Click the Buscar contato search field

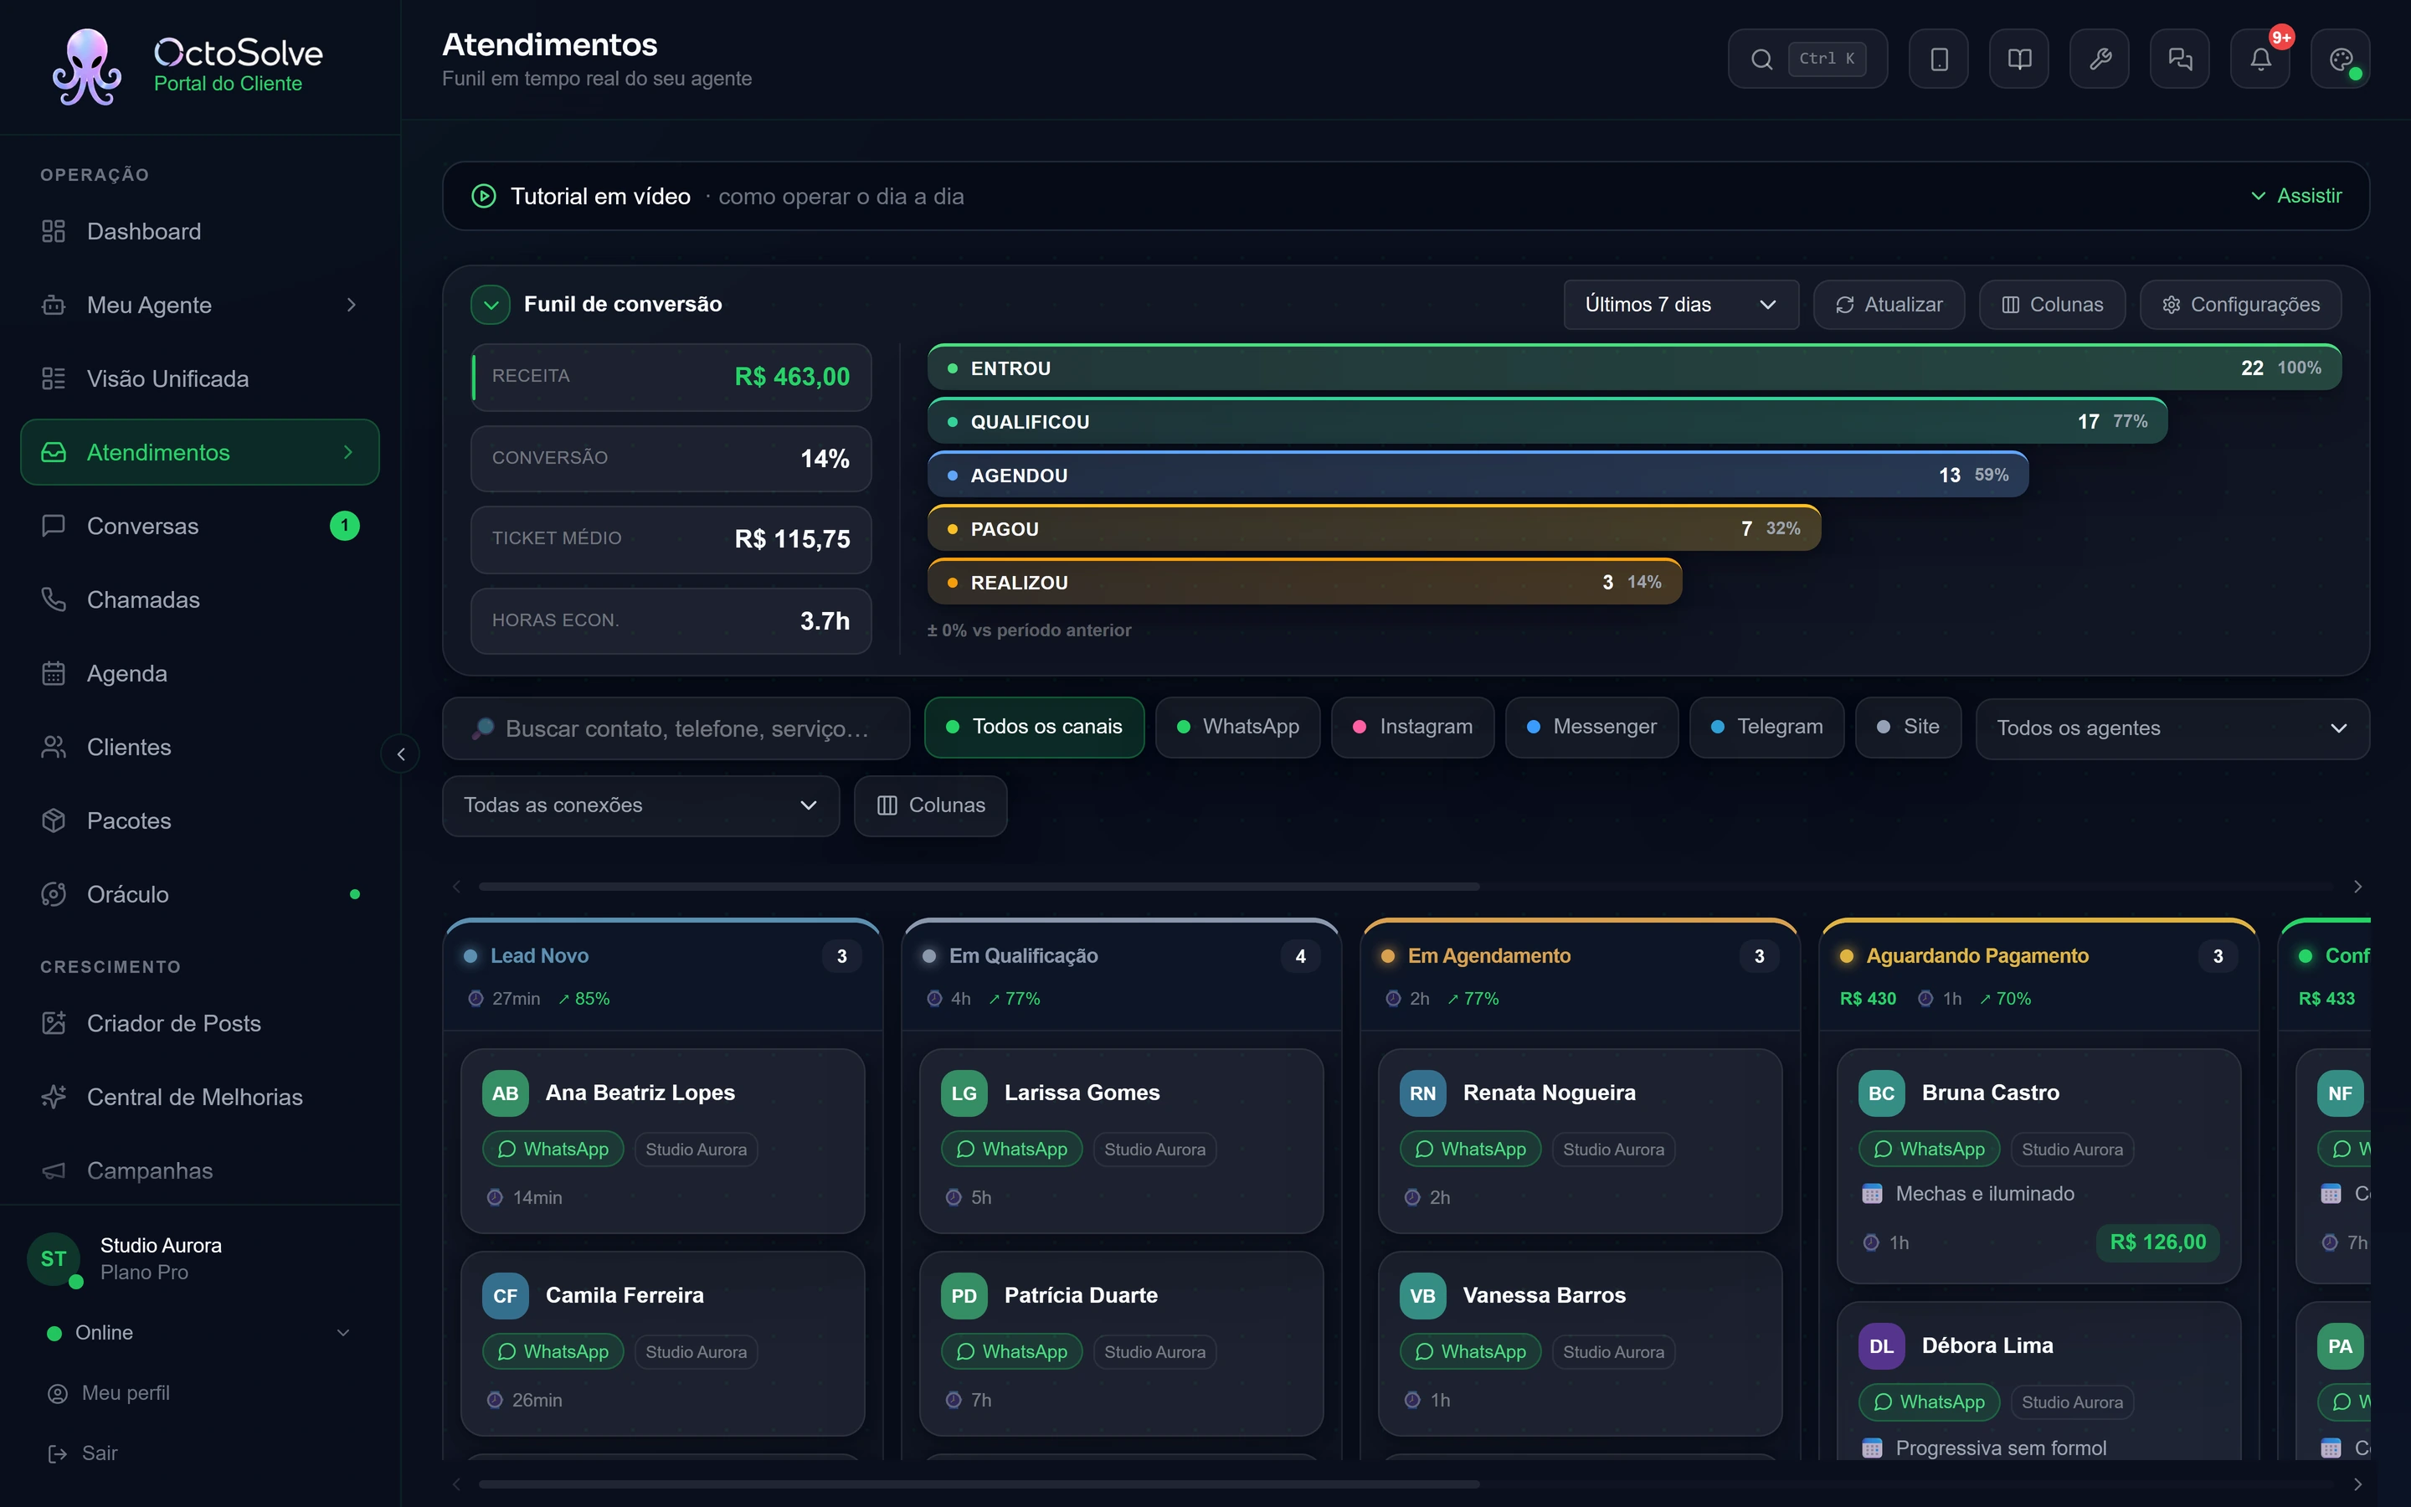676,728
